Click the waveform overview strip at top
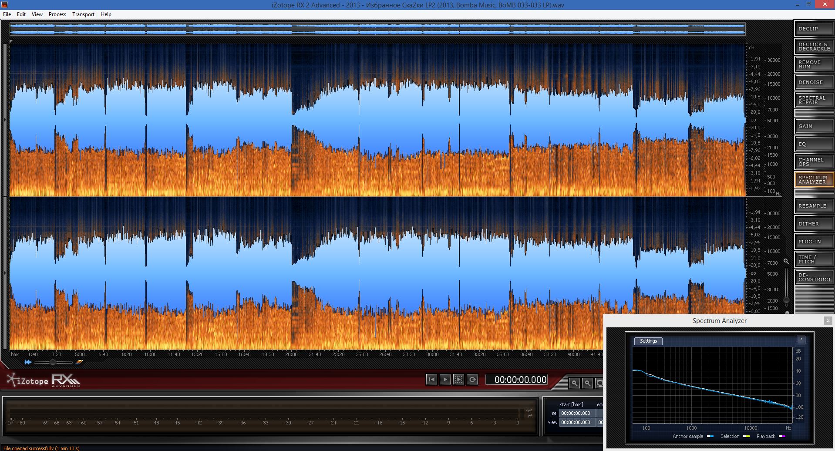The image size is (835, 451). pos(377,29)
